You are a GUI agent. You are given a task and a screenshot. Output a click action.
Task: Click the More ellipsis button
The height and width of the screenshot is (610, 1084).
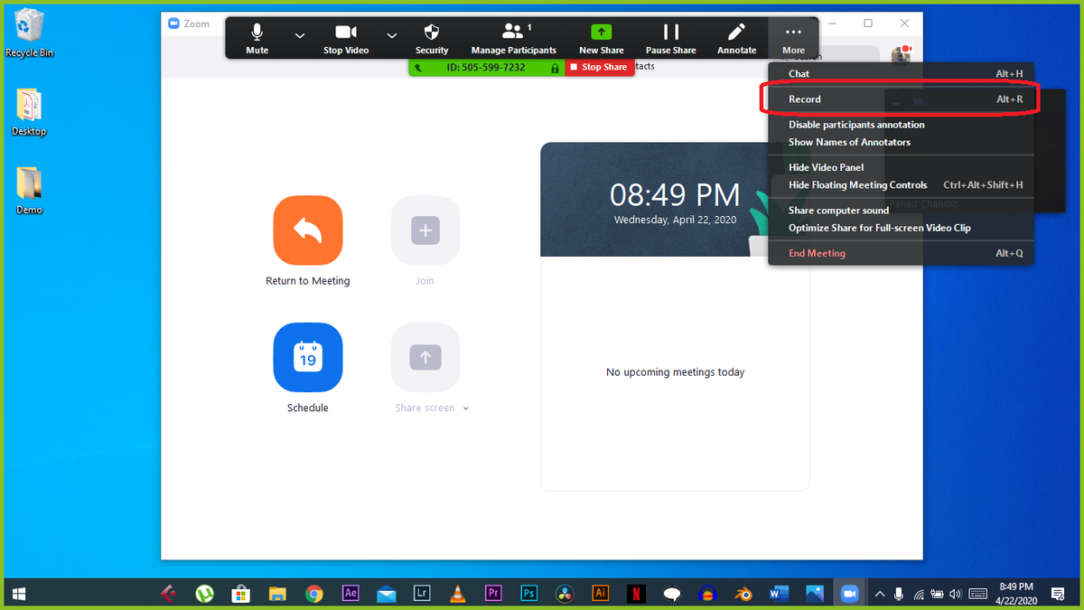coord(793,39)
